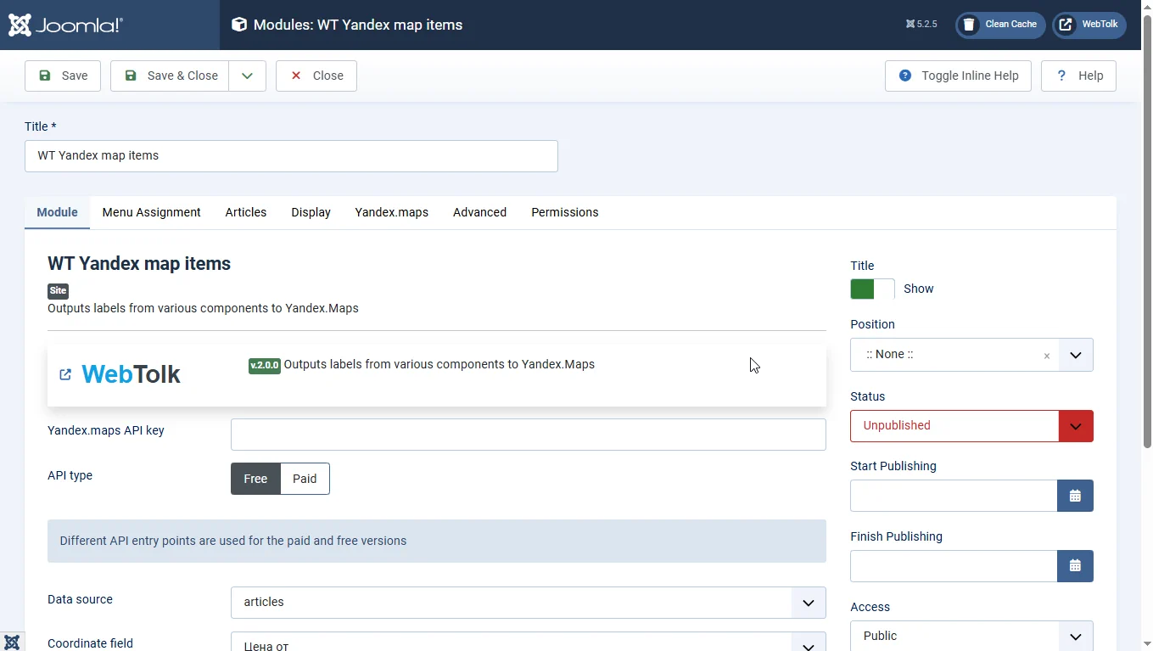Clear the Position selection with x
The image size is (1153, 651).
coord(1047,356)
